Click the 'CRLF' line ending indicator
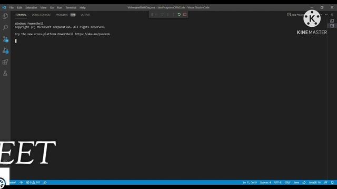This screenshot has height=189, width=337. [x=288, y=182]
